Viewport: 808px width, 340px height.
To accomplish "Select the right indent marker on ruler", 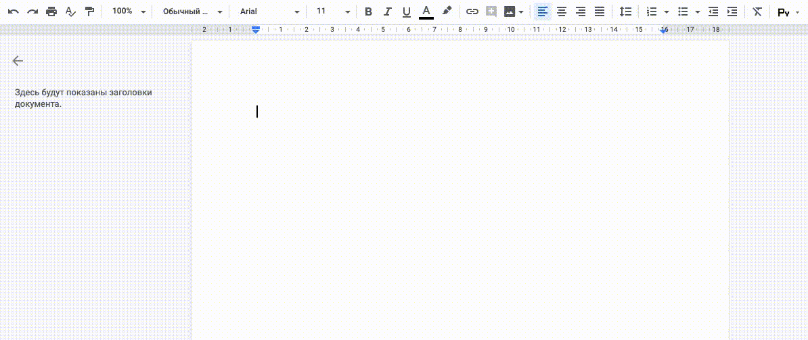I will [x=664, y=31].
